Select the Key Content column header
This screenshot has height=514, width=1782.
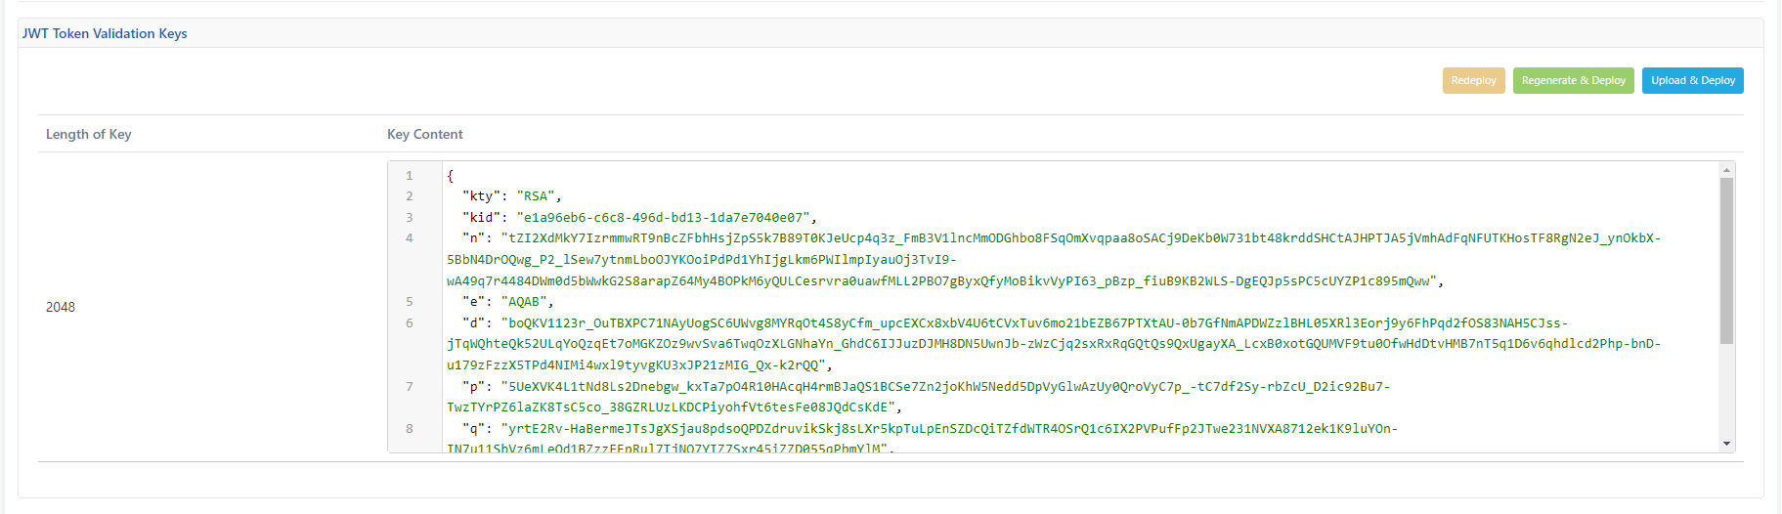coord(425,135)
